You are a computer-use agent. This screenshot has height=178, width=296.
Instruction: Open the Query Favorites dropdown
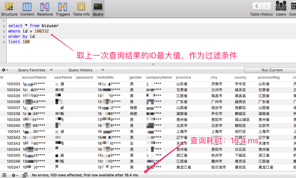[x=32, y=70]
